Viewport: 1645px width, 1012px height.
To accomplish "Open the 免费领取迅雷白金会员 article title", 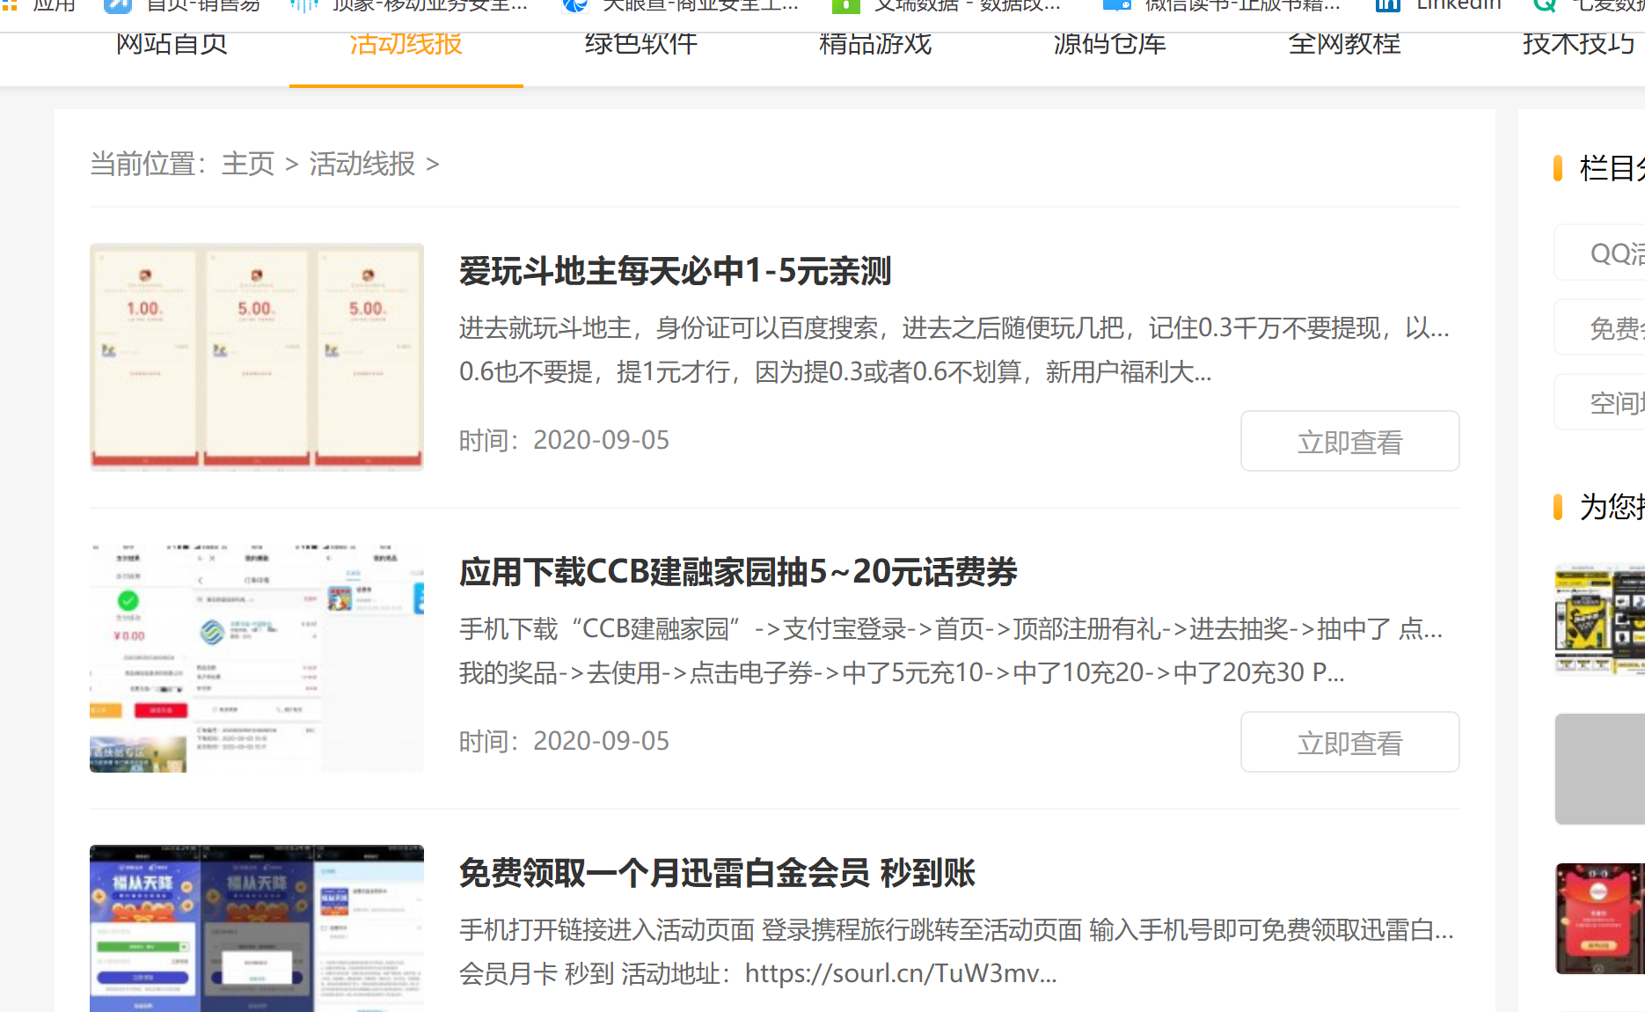I will tap(721, 873).
